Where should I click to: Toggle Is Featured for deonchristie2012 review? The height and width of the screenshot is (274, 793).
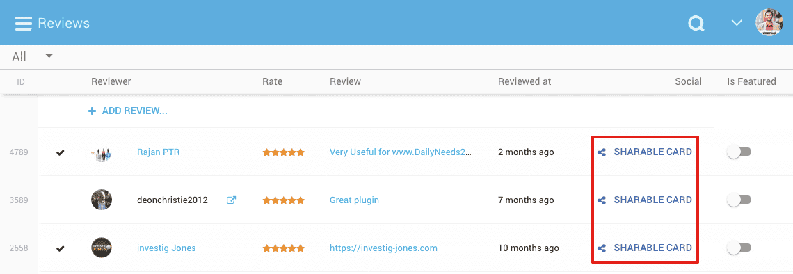(739, 200)
